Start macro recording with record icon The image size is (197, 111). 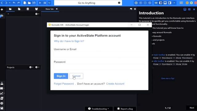pos(136,3)
